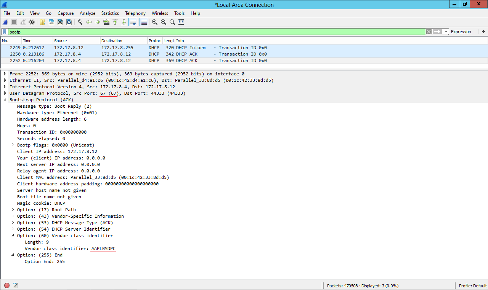The width and height of the screenshot is (488, 290).
Task: Clear the bootp display filter
Action: (x=429, y=32)
